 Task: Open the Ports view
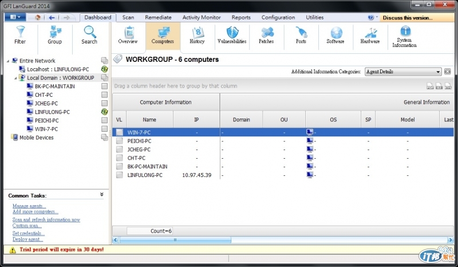[301, 36]
